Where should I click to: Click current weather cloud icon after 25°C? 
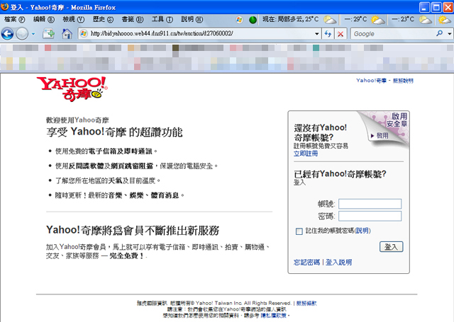(x=330, y=20)
